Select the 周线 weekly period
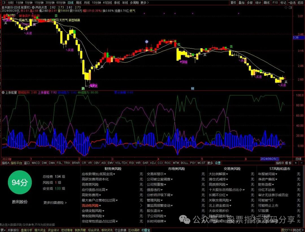This screenshot has width=305, height=232. 79,3
